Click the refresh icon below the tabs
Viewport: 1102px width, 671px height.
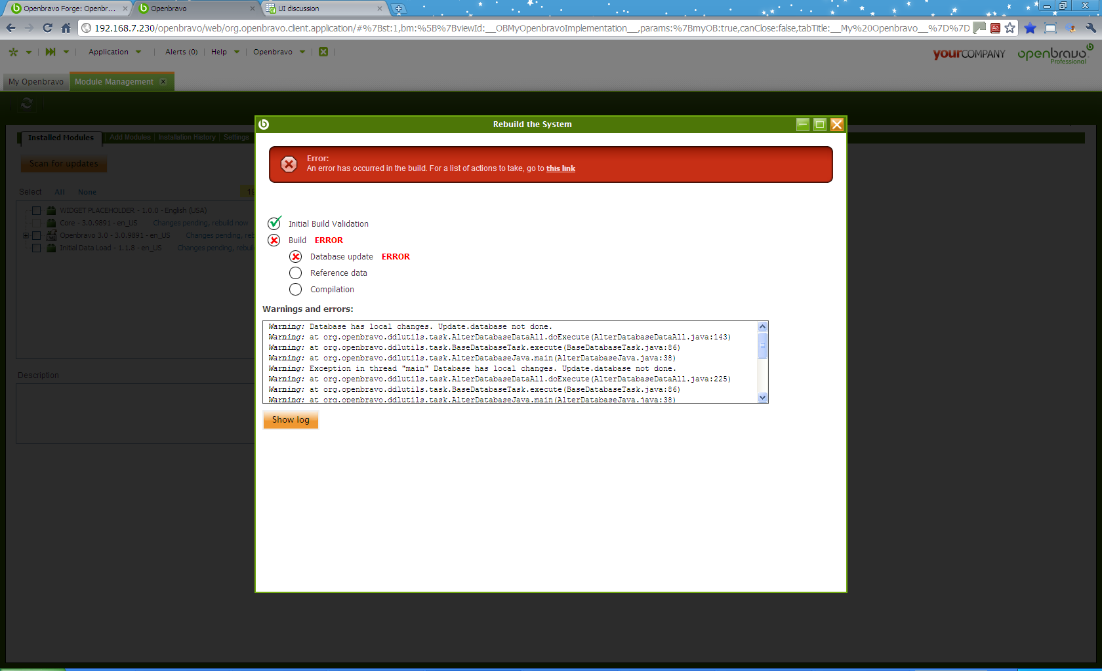[27, 104]
